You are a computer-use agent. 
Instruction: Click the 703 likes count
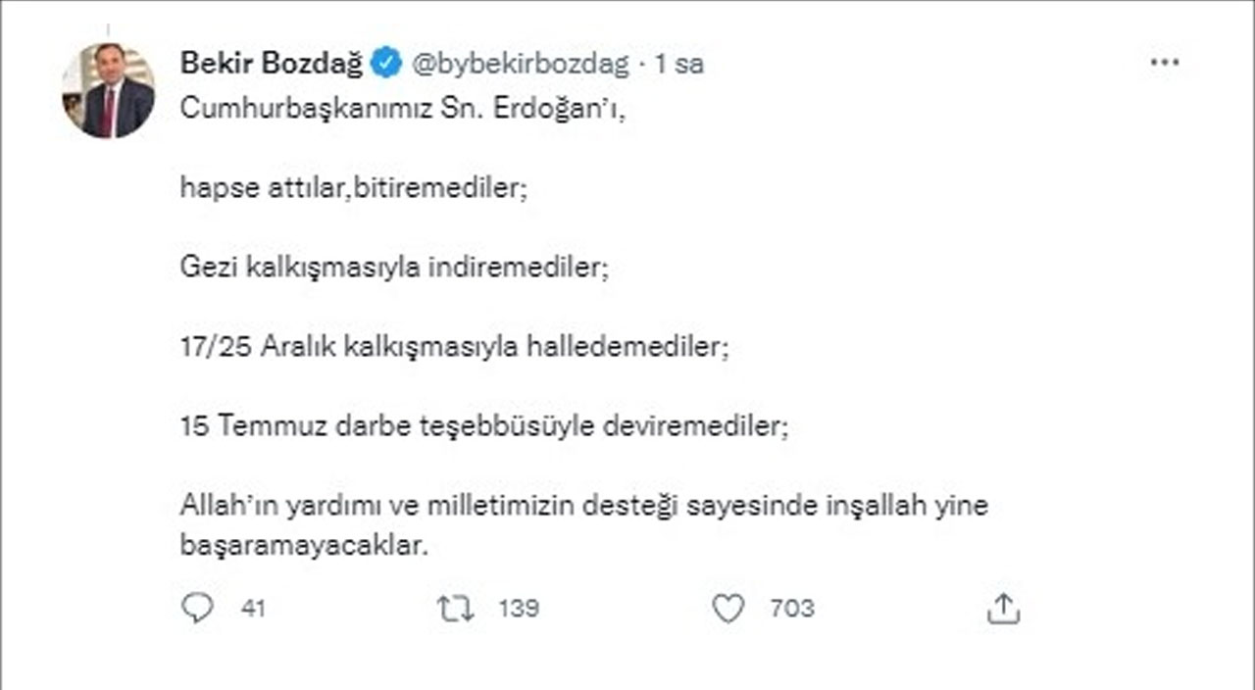pyautogui.click(x=794, y=608)
